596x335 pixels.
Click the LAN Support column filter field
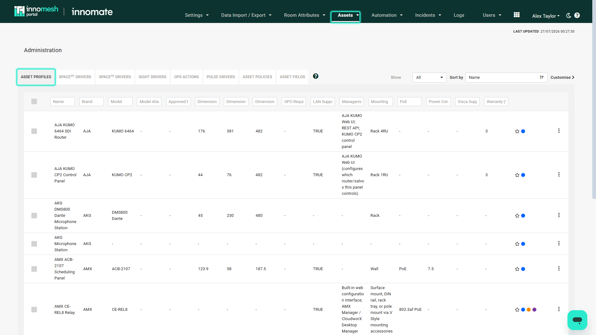click(x=323, y=102)
